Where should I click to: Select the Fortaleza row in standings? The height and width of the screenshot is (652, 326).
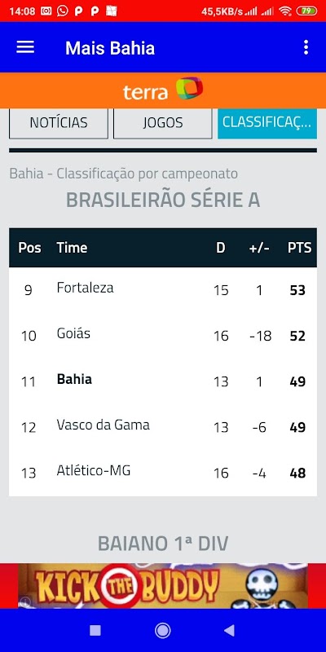[163, 290]
